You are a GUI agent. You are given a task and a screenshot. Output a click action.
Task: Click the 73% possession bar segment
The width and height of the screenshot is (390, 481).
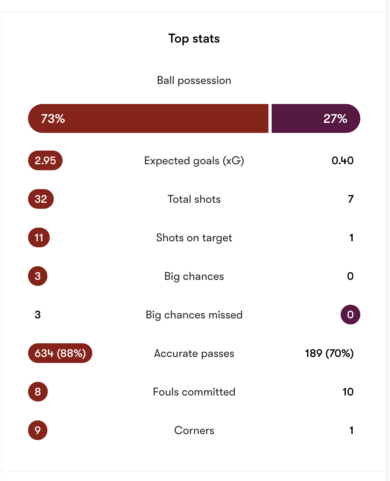(x=148, y=118)
